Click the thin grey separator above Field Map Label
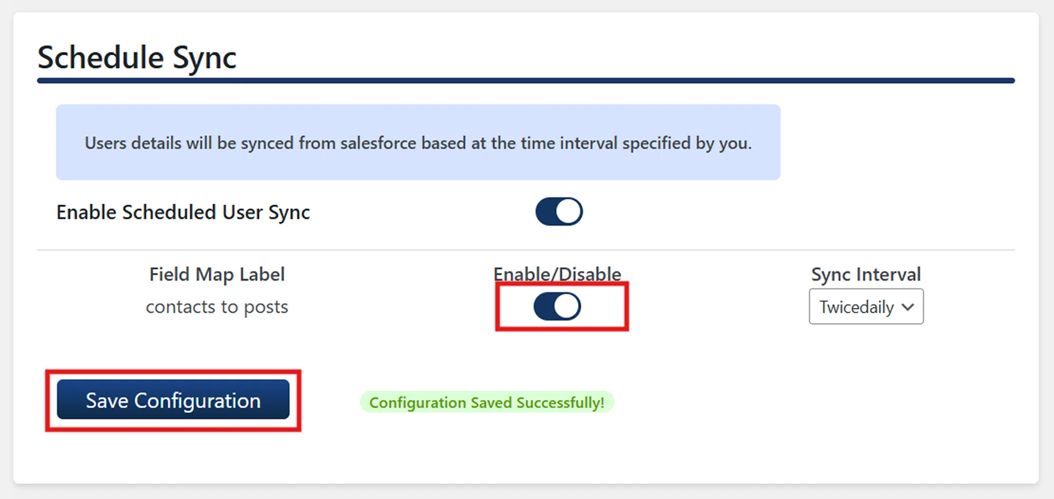 [x=525, y=250]
